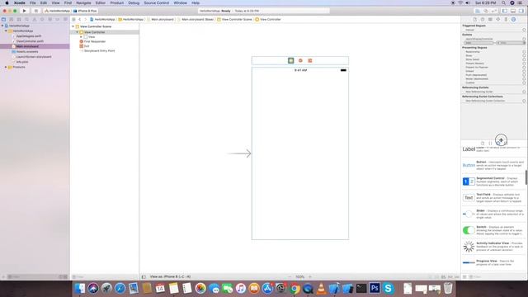Open Google Chrome from the Dock
The width and height of the screenshot is (528, 297).
(295, 289)
